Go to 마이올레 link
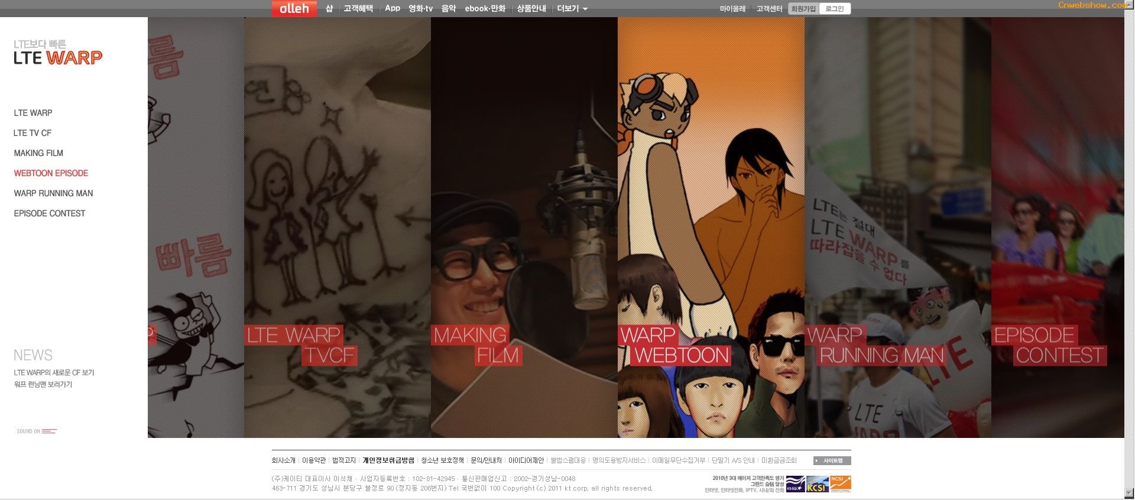Screen dimensions: 1135x500 pos(732,9)
